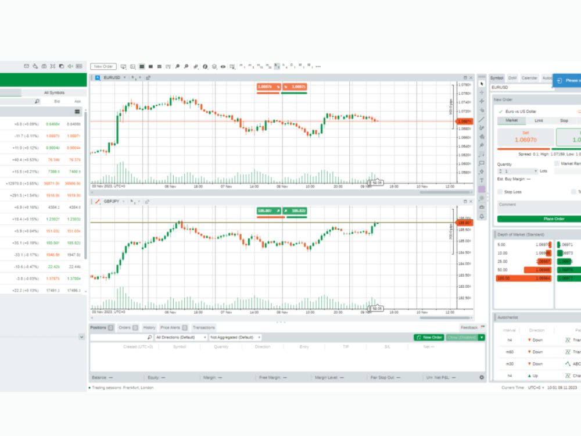Click the camera snapshot icon in drawing toolbar
581x436 pixels.
coord(482,208)
